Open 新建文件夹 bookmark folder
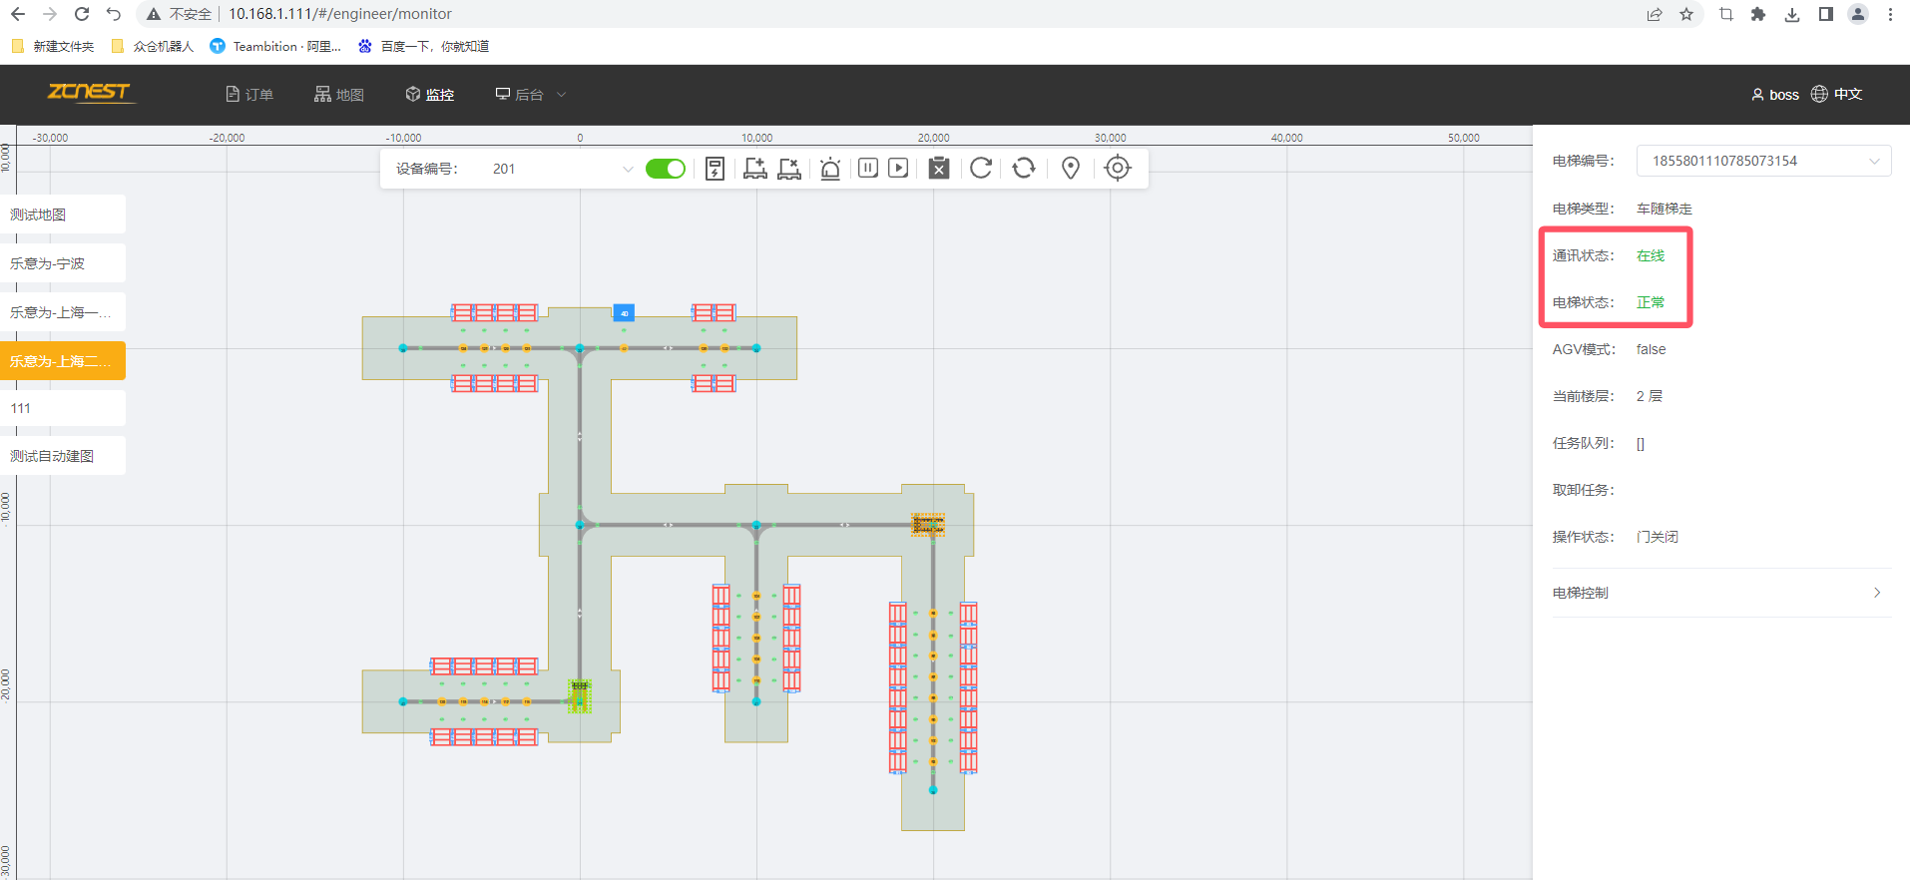Viewport: 1910px width, 880px height. coord(53,46)
